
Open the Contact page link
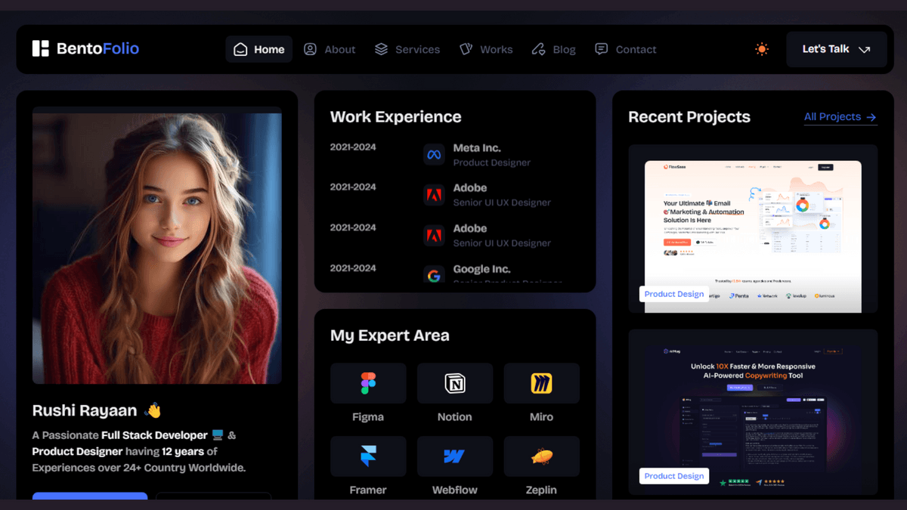click(x=625, y=49)
